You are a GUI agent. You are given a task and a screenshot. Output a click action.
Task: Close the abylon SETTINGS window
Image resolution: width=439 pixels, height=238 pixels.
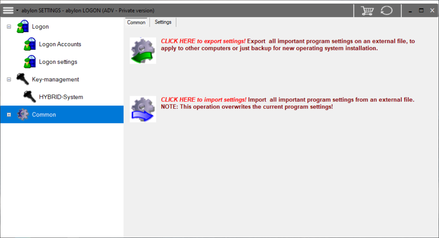pos(432,11)
